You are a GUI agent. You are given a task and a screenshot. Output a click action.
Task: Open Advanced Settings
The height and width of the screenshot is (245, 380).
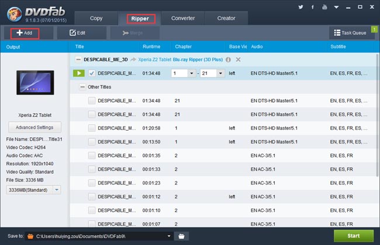34,127
